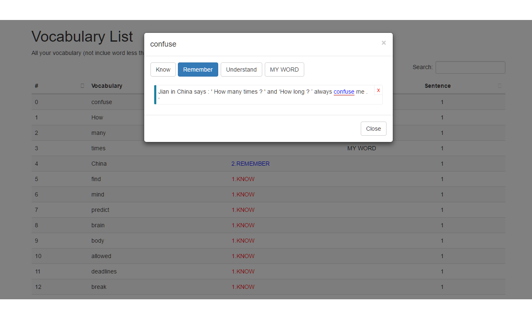Mark word as Know
532x333 pixels.
[x=163, y=70]
